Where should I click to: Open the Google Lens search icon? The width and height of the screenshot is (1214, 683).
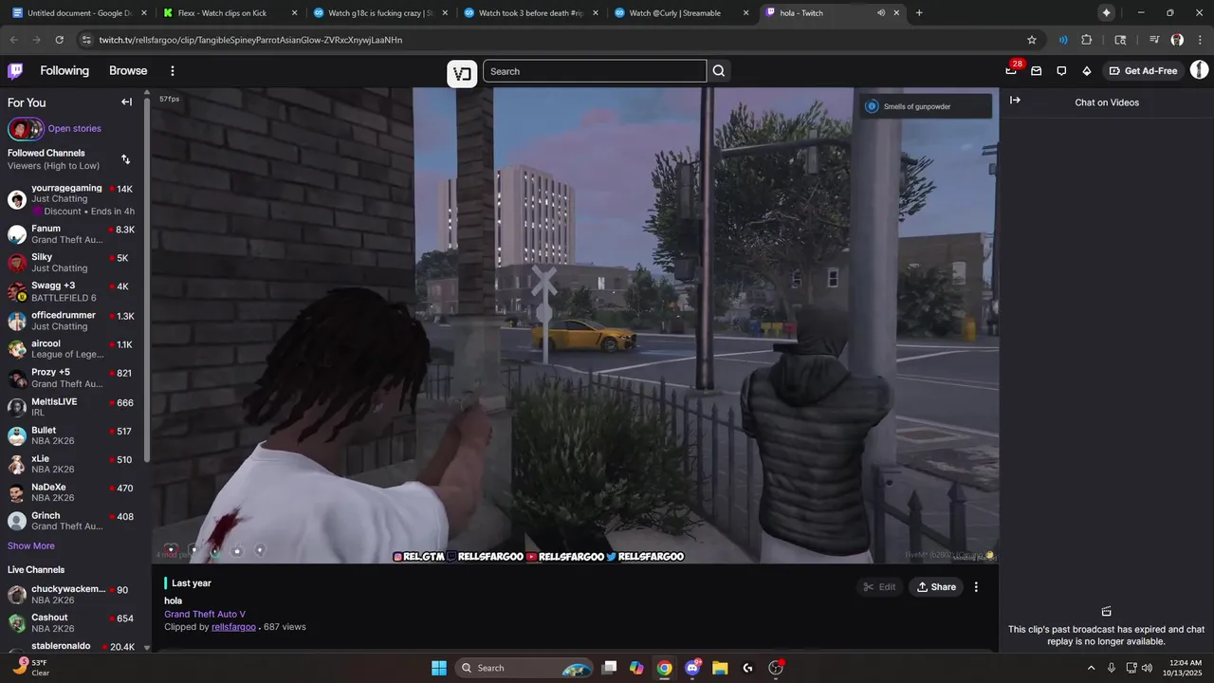pos(1120,40)
